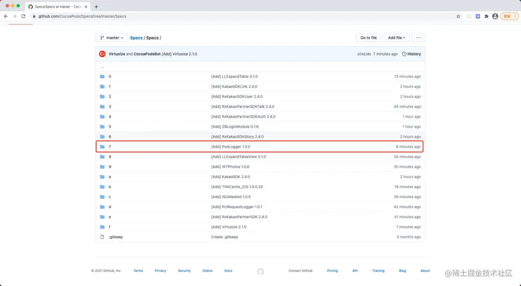Click the GitHub logo in footer
This screenshot has height=286, width=521.
(x=260, y=272)
